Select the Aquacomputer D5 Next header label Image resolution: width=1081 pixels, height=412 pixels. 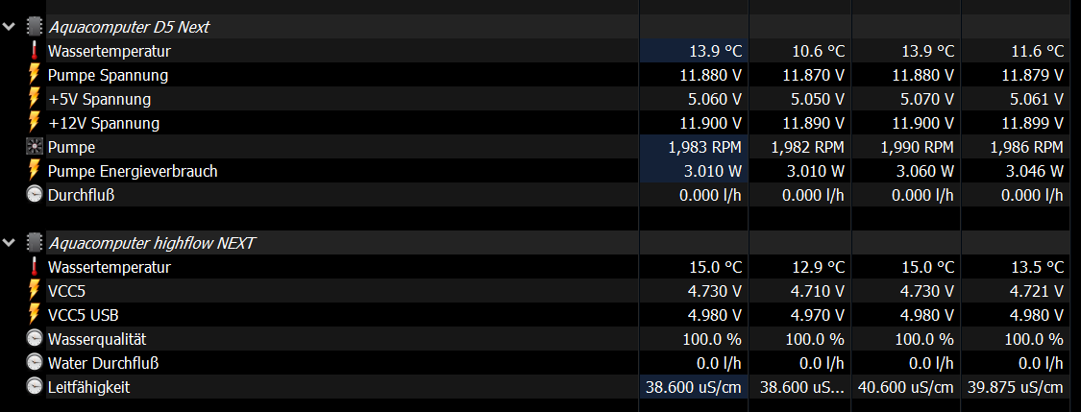pyautogui.click(x=129, y=28)
